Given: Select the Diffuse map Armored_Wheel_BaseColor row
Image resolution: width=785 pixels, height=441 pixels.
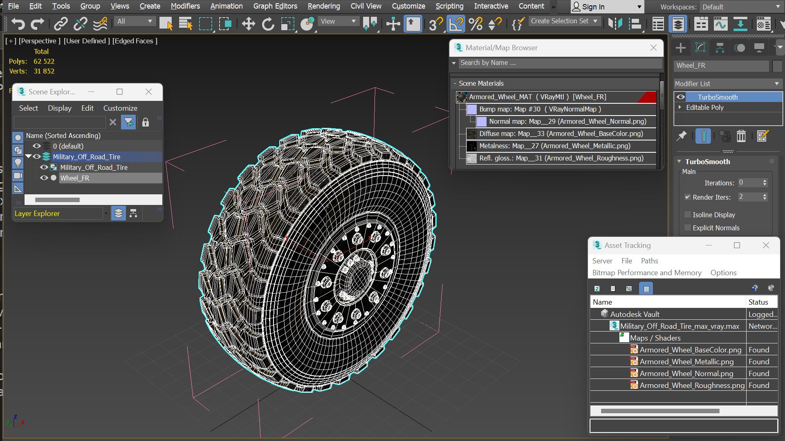Looking at the screenshot, I should 561,134.
